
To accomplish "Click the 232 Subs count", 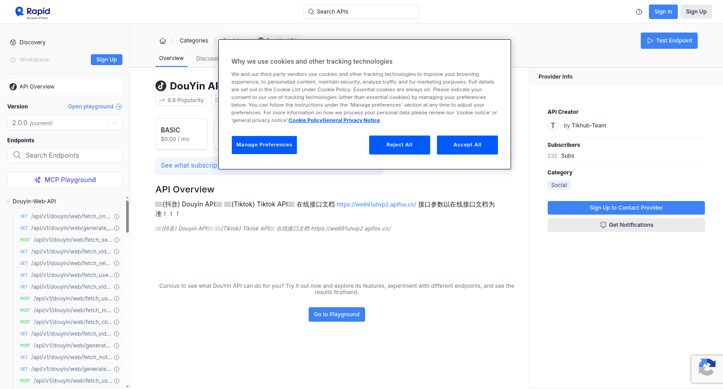I will point(561,156).
